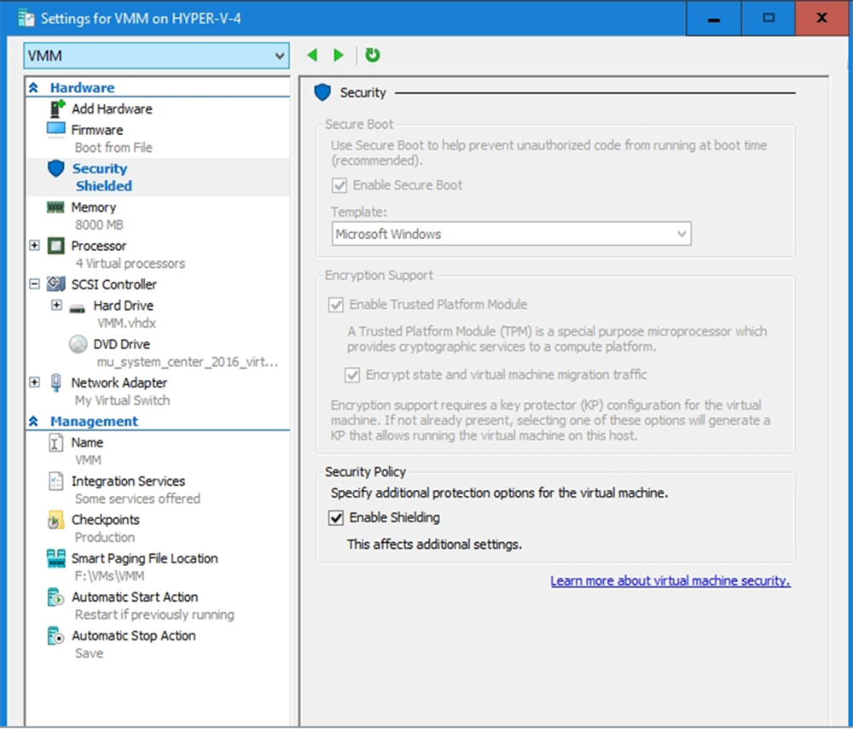Click the Checkpoints icon
Screen dimensions: 853x729
[56, 520]
